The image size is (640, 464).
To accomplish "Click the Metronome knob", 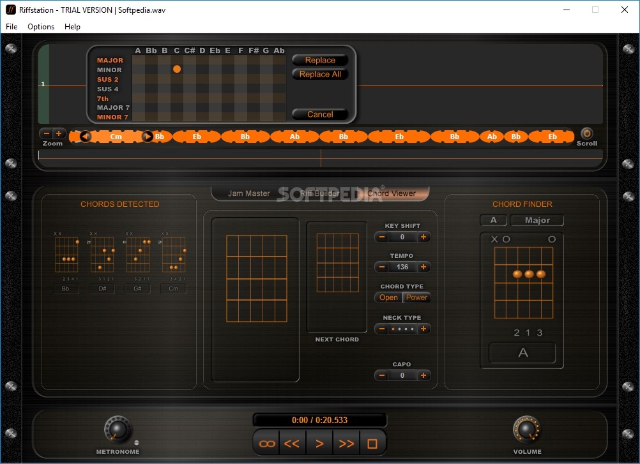I will click(118, 430).
